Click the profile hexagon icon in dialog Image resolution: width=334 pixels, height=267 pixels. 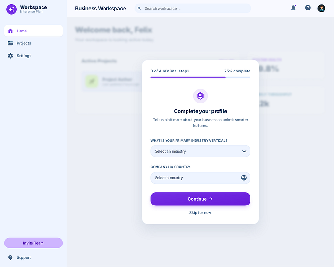pyautogui.click(x=200, y=96)
